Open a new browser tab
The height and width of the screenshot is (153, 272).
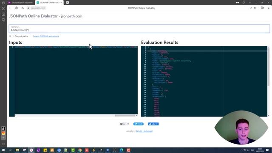coord(68,3)
